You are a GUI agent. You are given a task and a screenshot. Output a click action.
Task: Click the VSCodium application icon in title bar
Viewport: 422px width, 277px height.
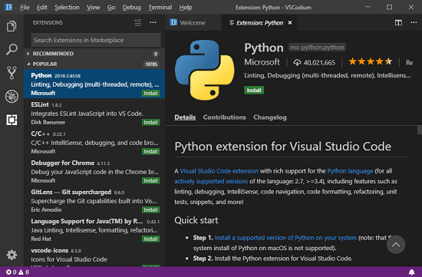click(x=8, y=7)
